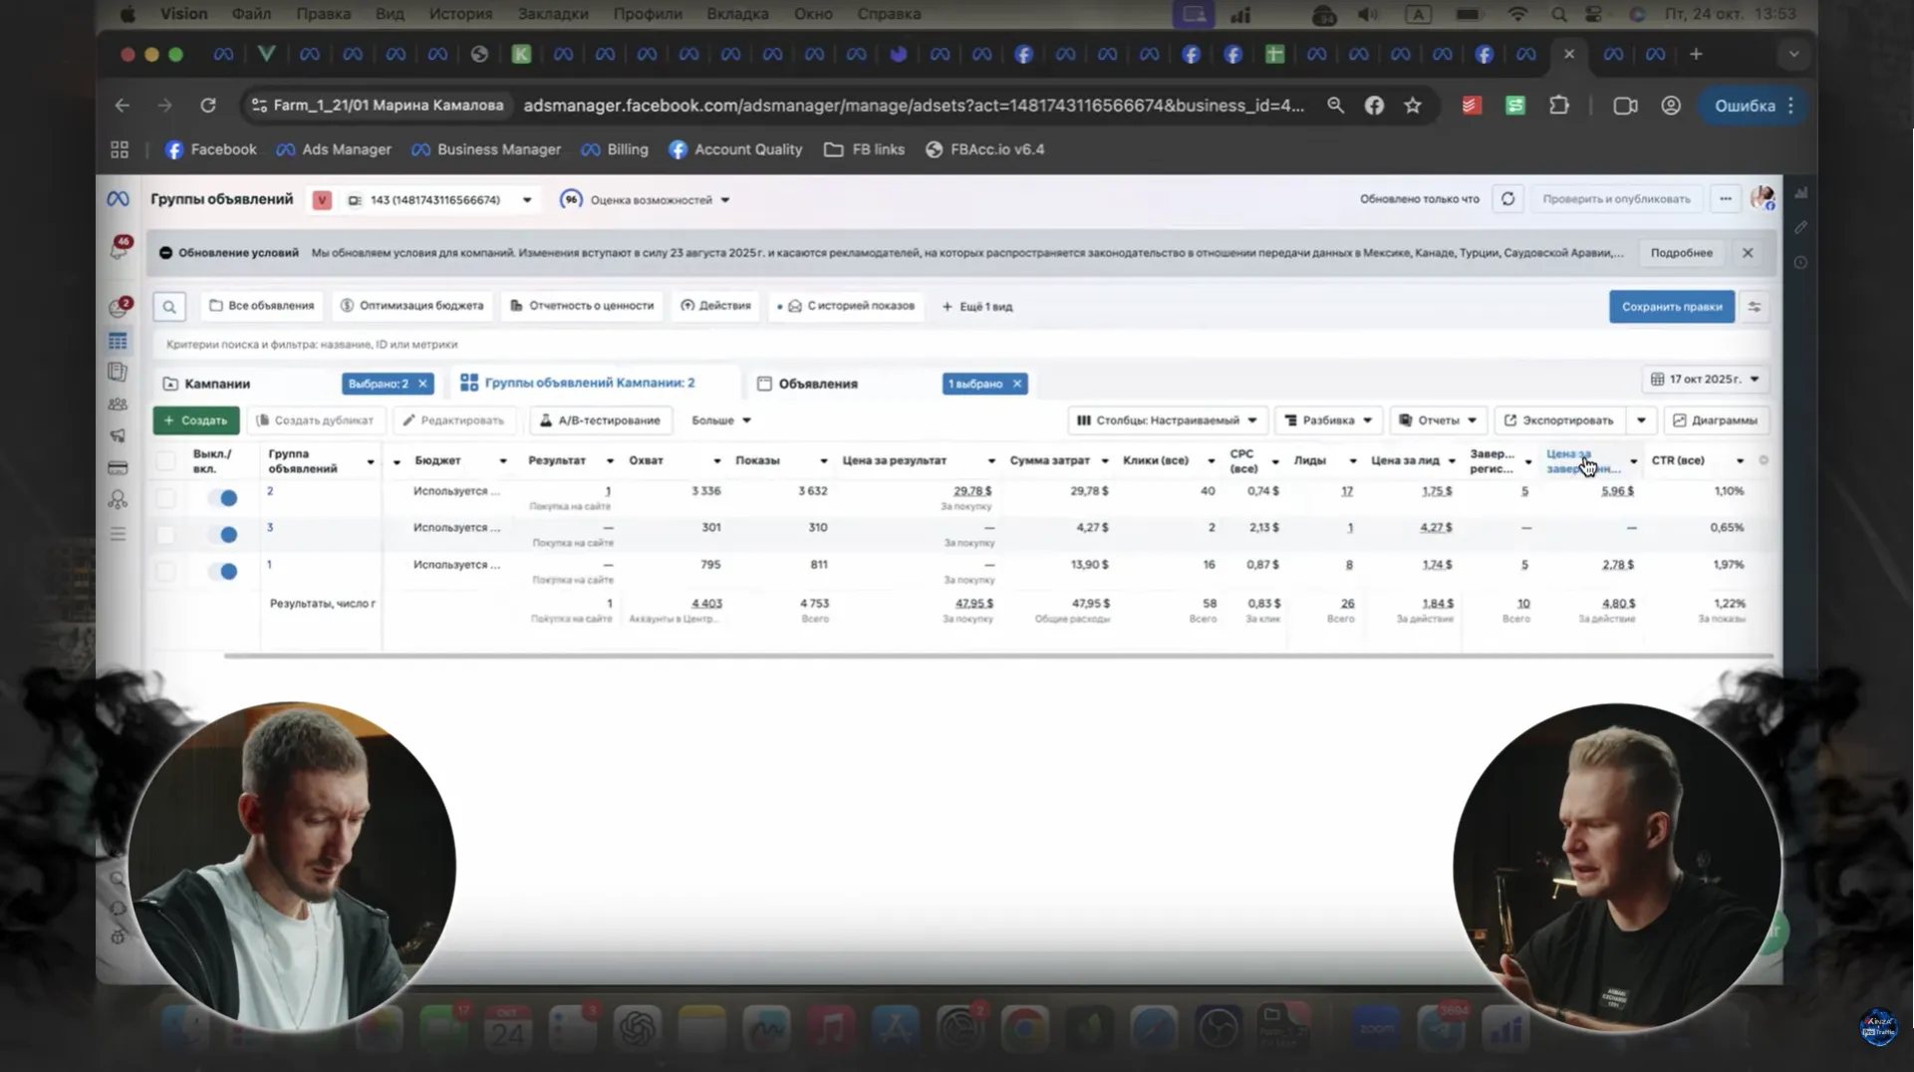Viewport: 1914px width, 1072px height.
Task: Toggle ad set 3 on/off switch
Action: [224, 534]
